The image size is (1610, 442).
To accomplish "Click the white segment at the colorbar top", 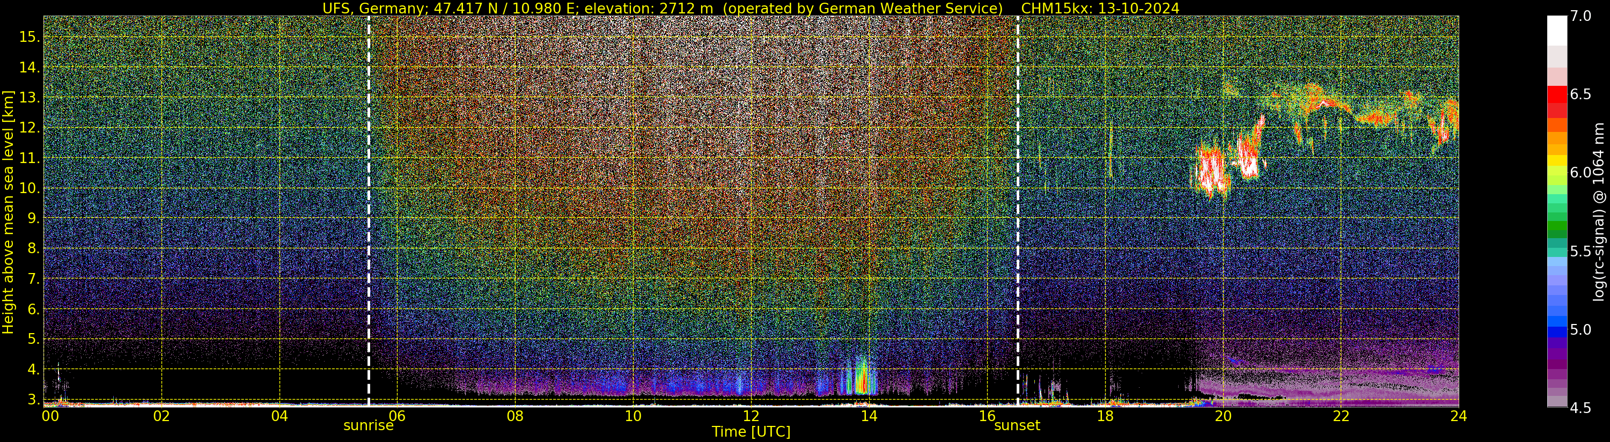I will (x=1557, y=31).
